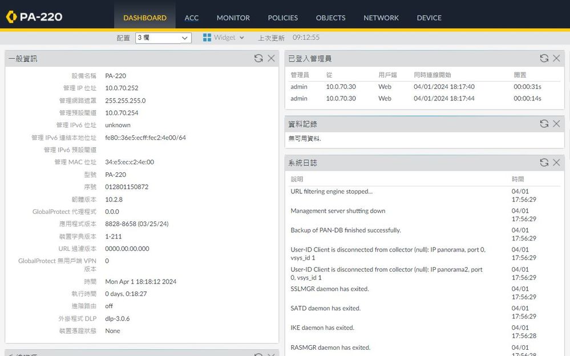
Task: Click the admin session started at 18:17:44
Action: pyautogui.click(x=423, y=98)
